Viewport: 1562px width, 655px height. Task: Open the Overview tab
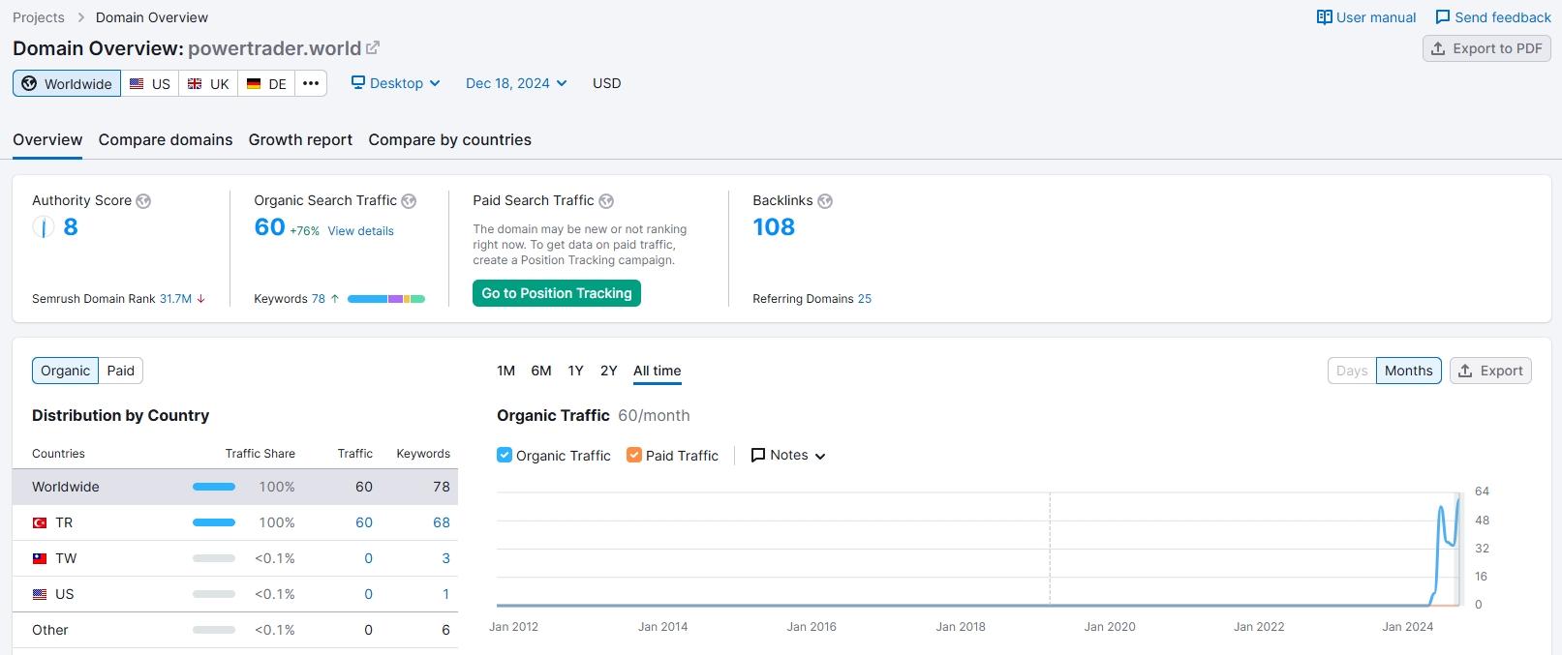pyautogui.click(x=47, y=139)
